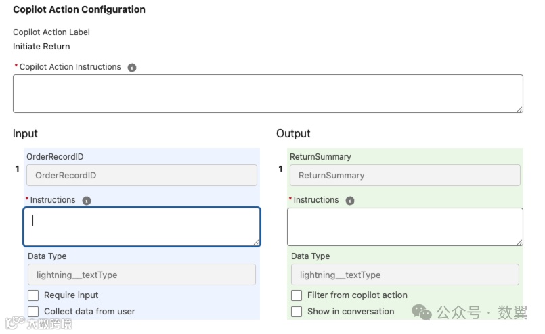Click info icon next to Input Instructions
This screenshot has height=334, width=545.
pos(87,201)
